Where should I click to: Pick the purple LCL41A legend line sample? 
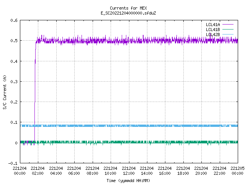(228, 25)
